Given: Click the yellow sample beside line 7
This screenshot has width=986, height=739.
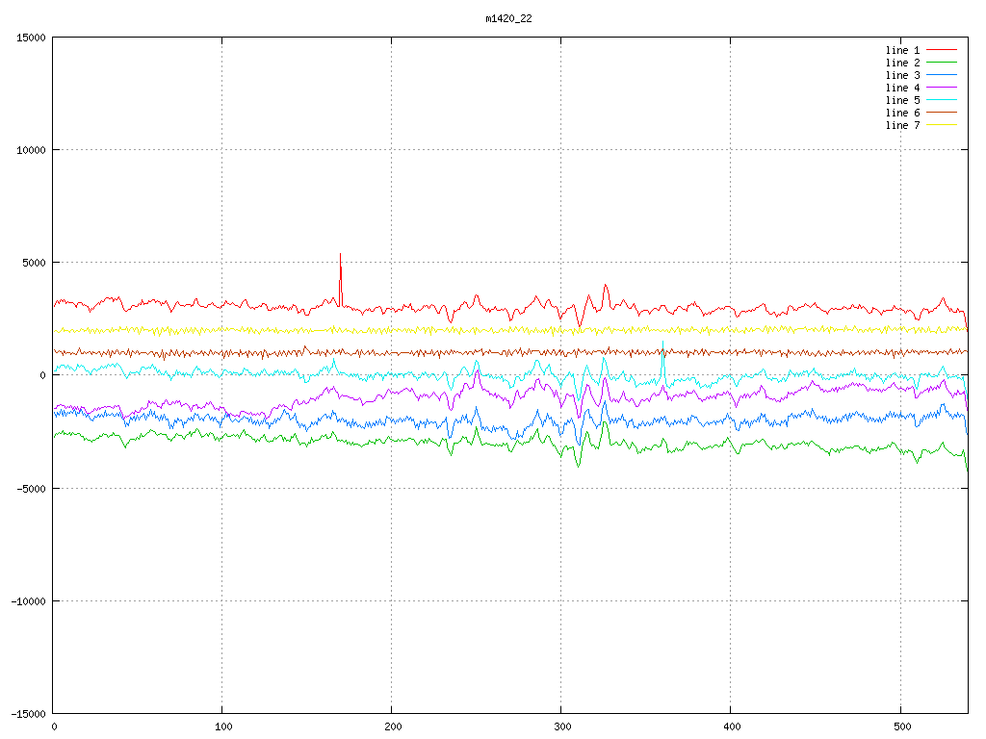Looking at the screenshot, I should click(942, 125).
